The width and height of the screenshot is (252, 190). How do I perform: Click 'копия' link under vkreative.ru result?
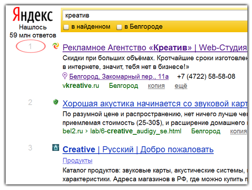click(156, 86)
